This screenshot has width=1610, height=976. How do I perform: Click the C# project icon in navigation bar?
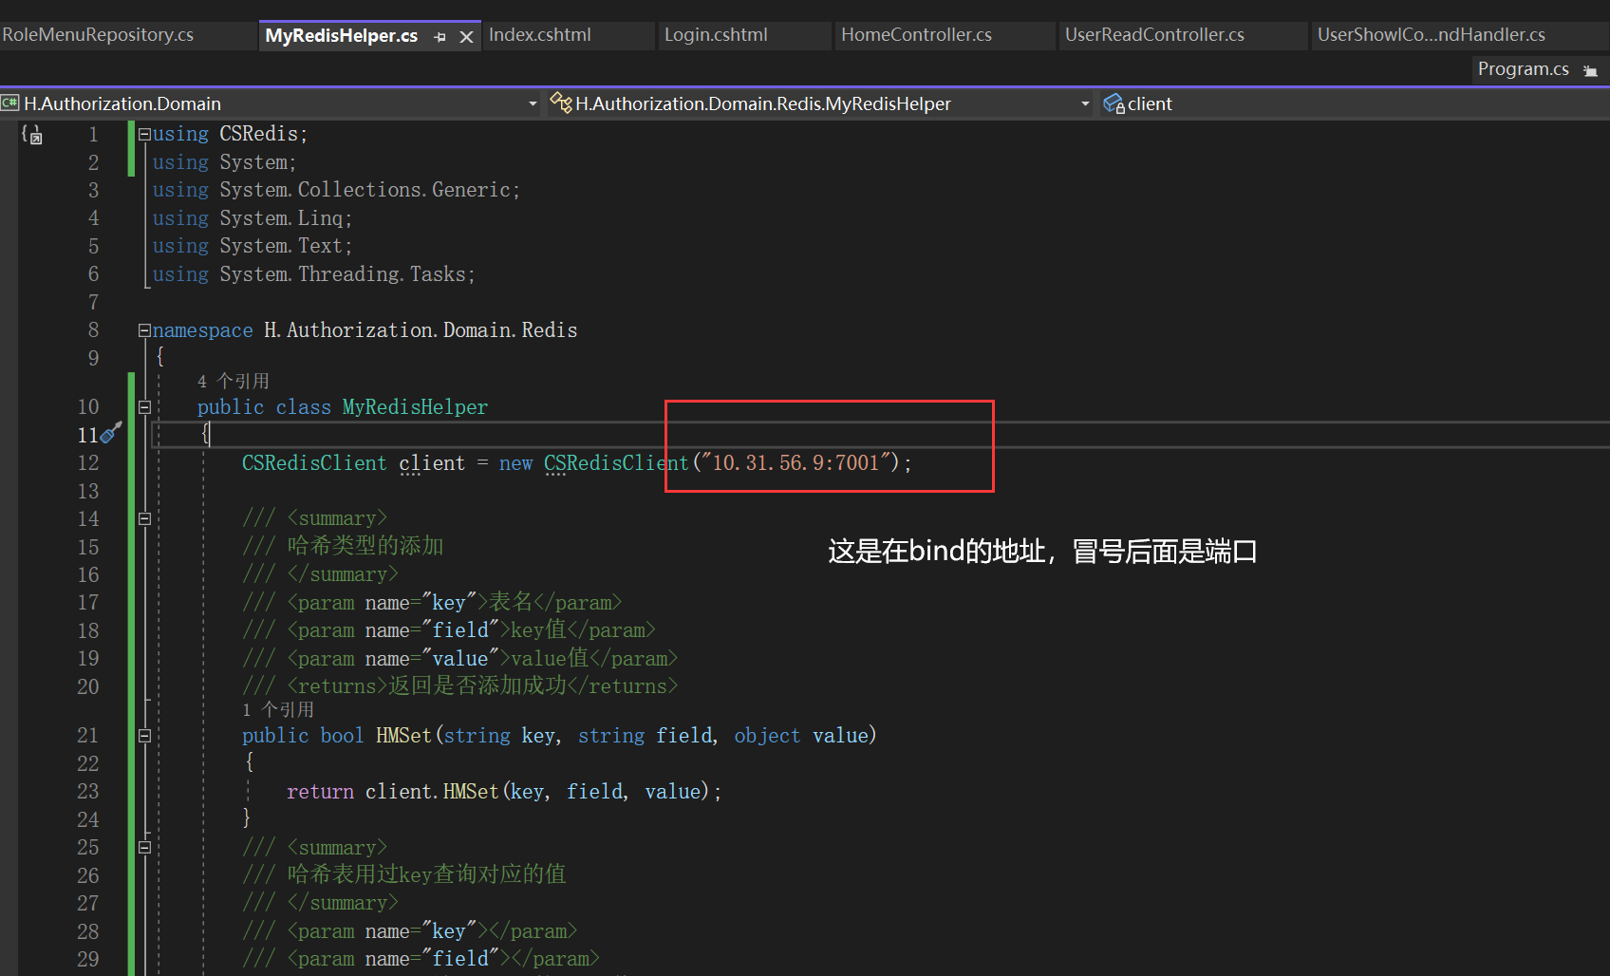[10, 103]
